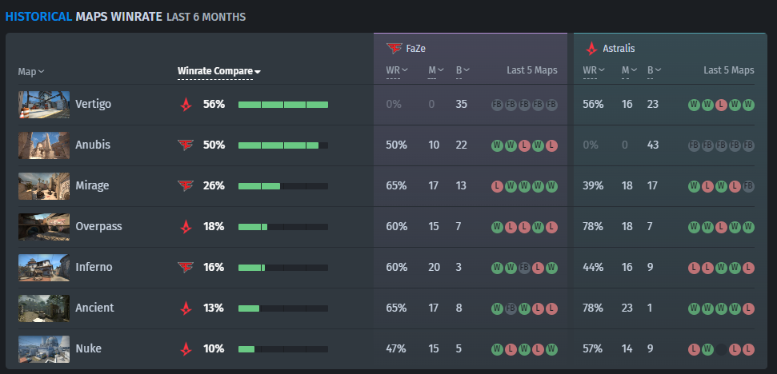Click FaZe Vertigo ban count 35

pos(462,105)
